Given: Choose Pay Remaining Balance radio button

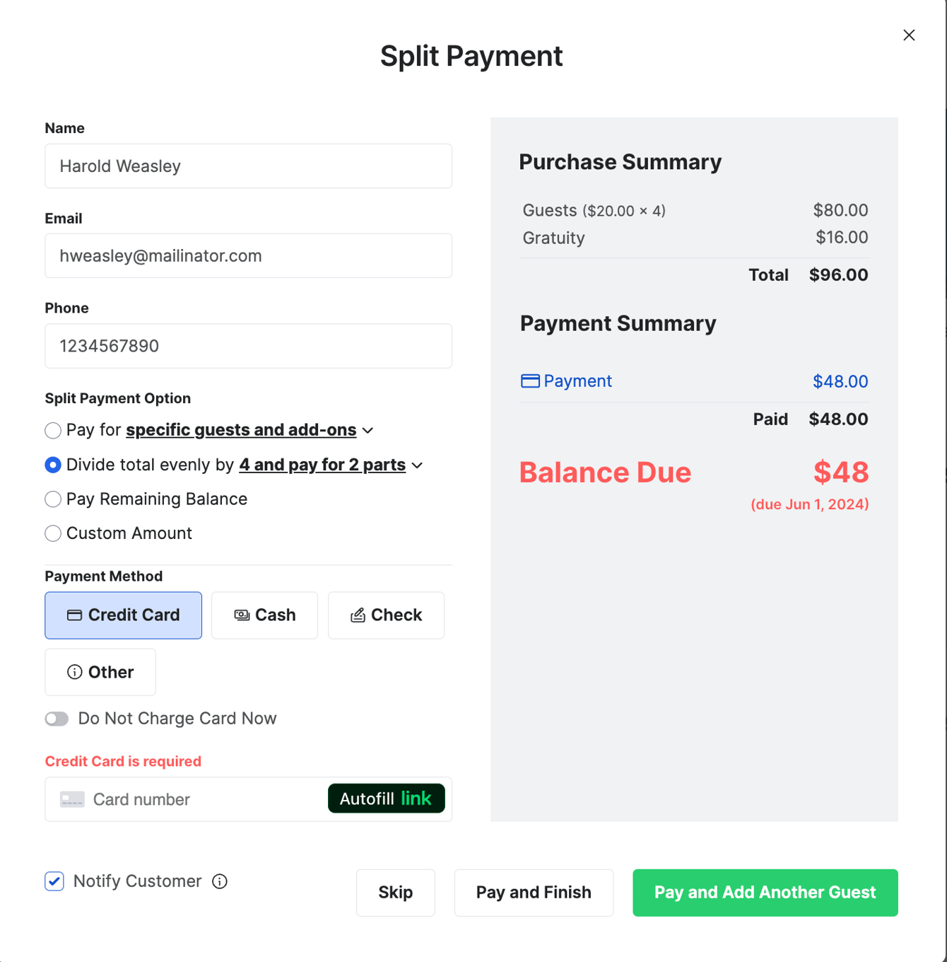Looking at the screenshot, I should click(x=53, y=499).
